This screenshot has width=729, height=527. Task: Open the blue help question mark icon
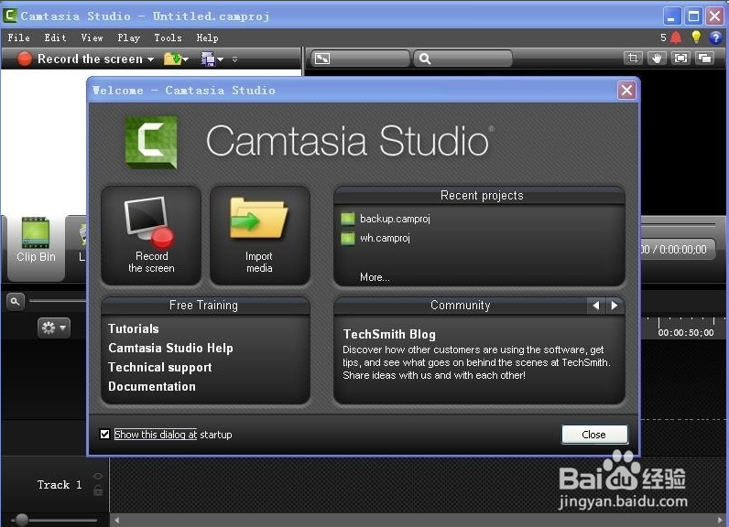(715, 38)
